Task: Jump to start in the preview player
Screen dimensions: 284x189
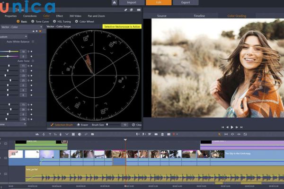Action: 222,127
